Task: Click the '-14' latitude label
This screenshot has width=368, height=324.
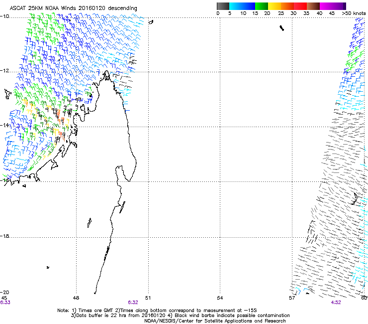Action: [4, 125]
